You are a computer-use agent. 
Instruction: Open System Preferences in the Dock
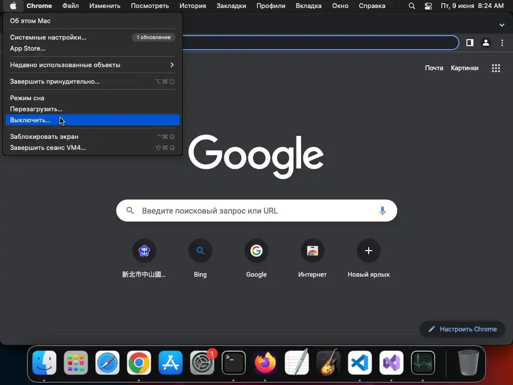click(x=202, y=363)
